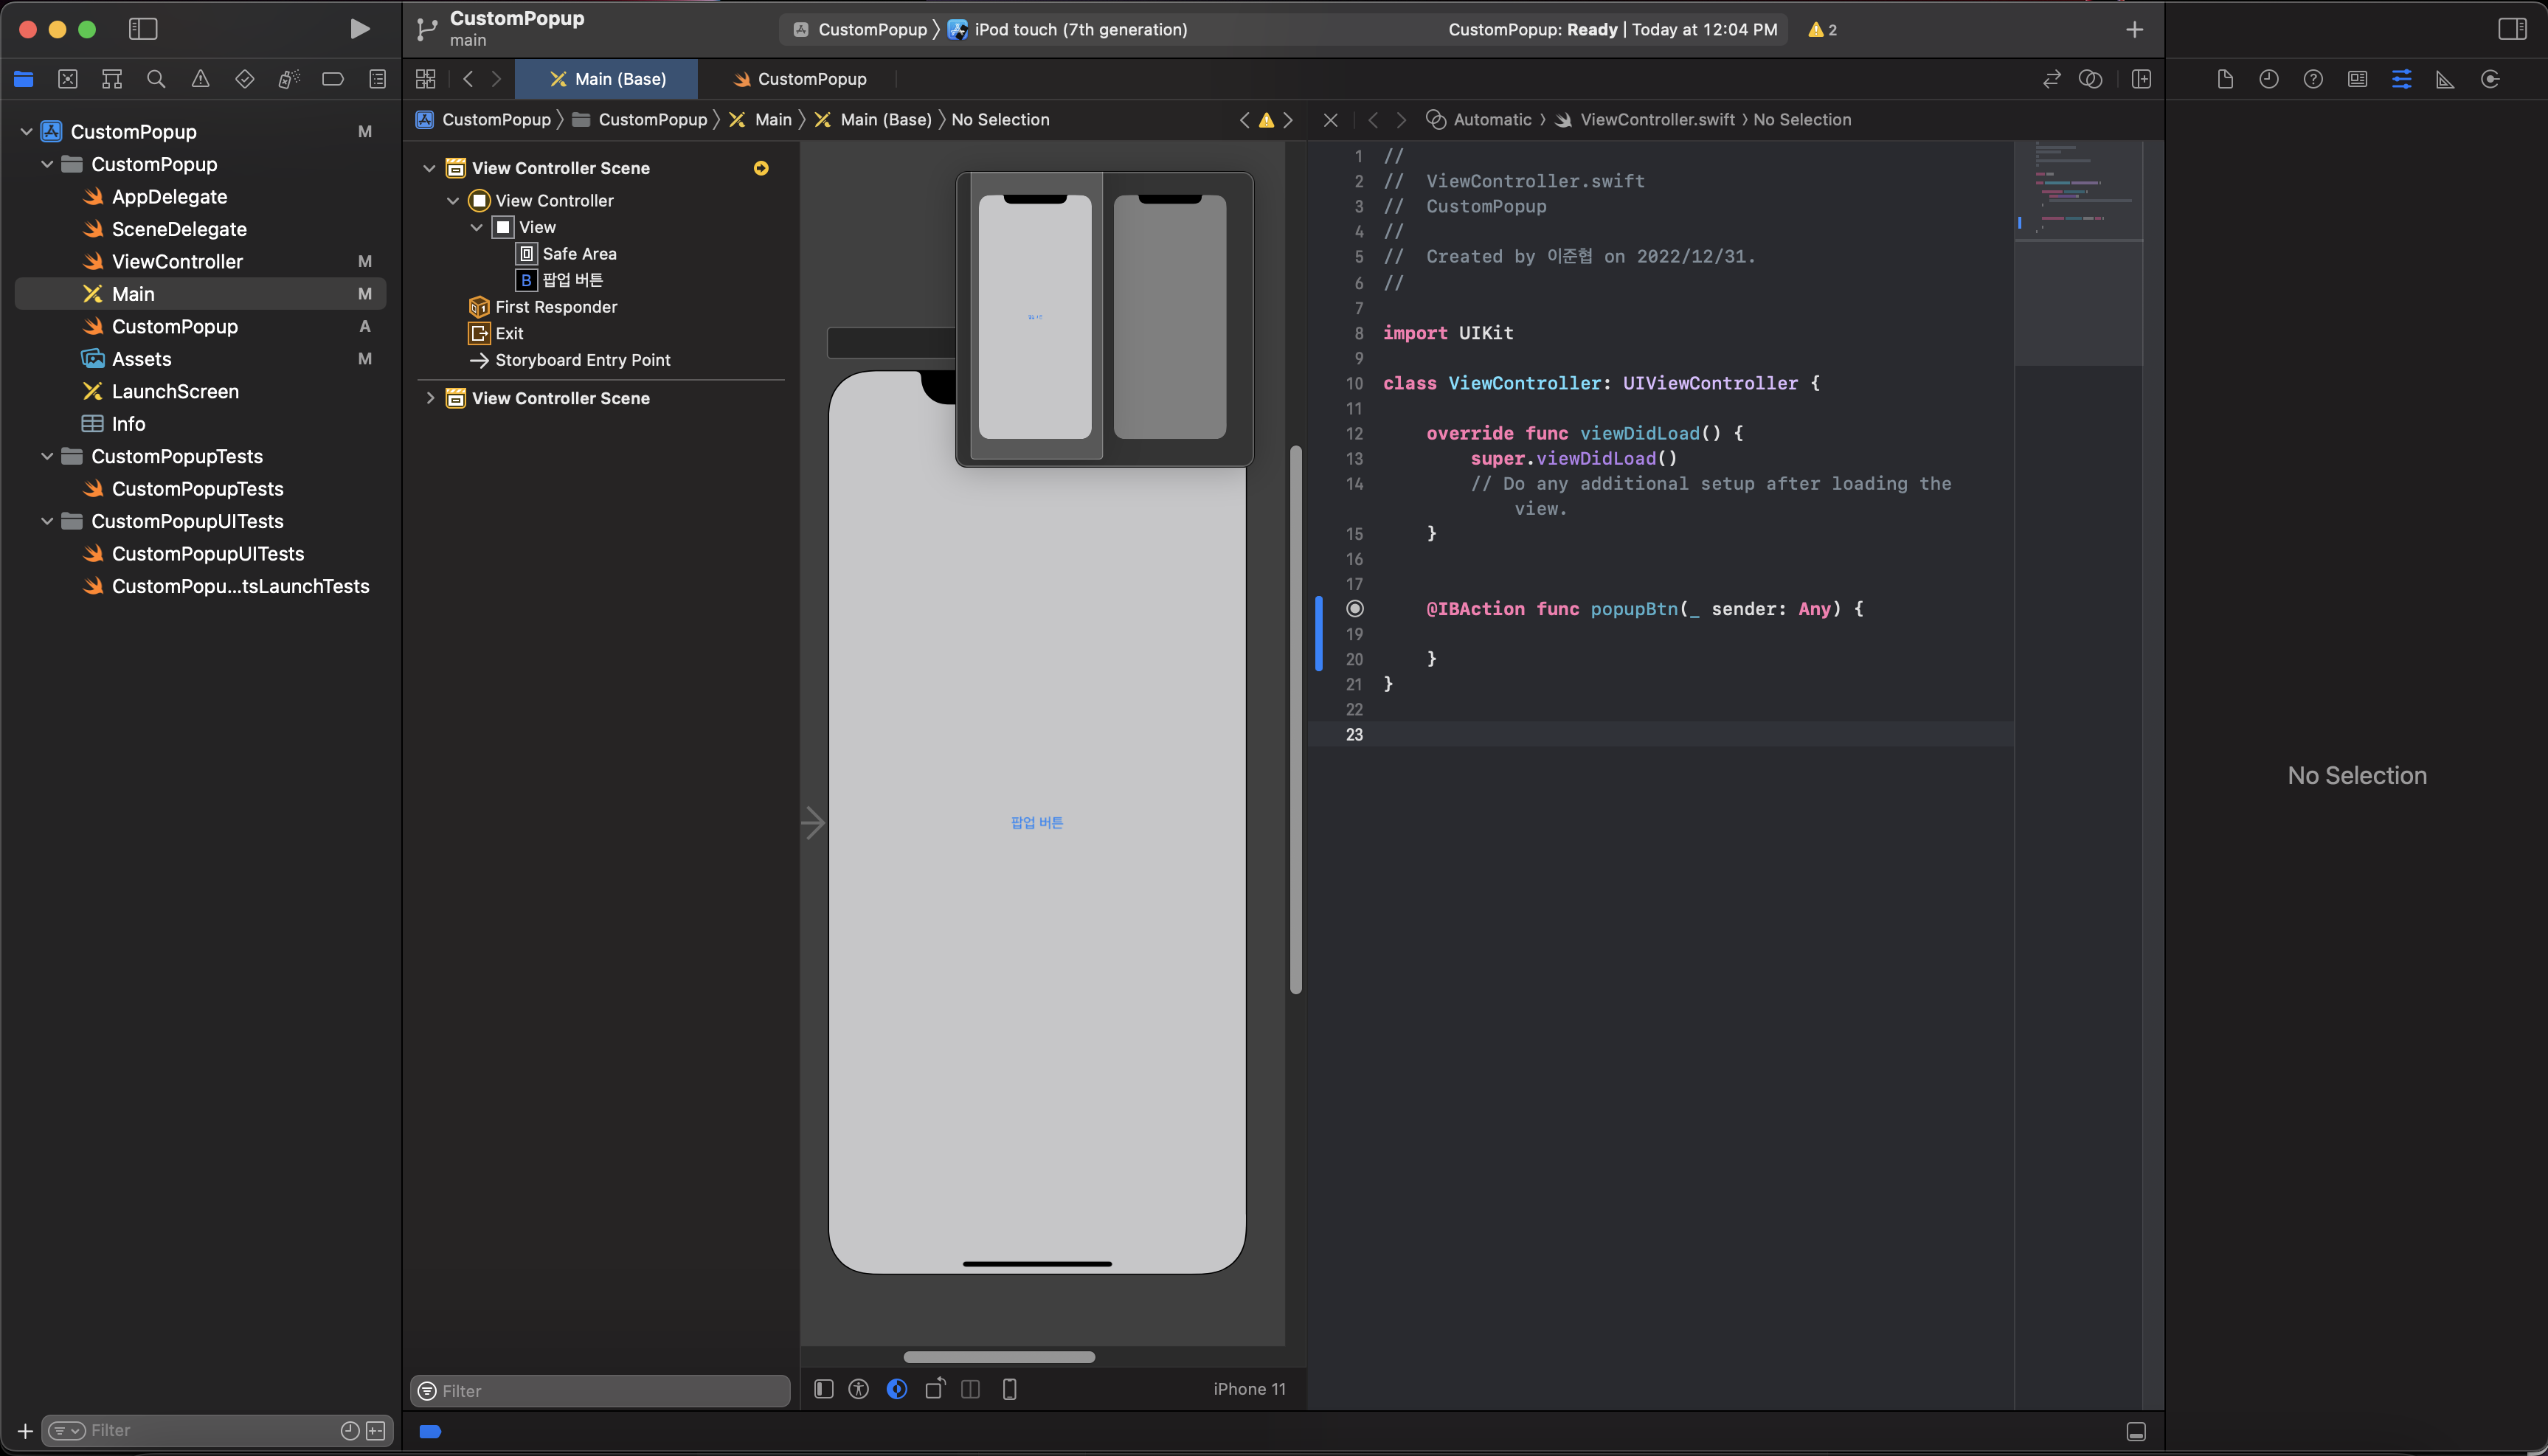Show the Attributes inspector icon

tap(2401, 79)
